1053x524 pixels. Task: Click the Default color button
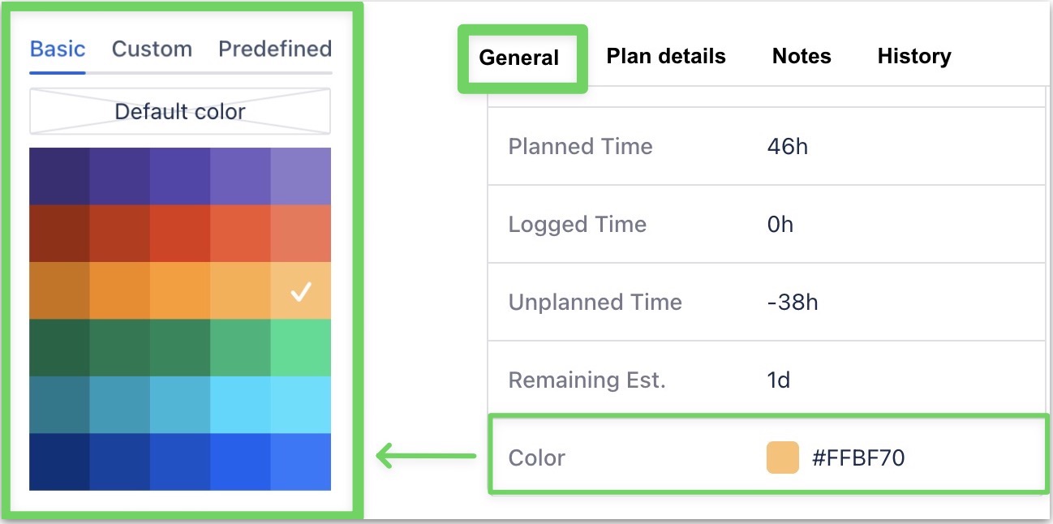tap(179, 111)
